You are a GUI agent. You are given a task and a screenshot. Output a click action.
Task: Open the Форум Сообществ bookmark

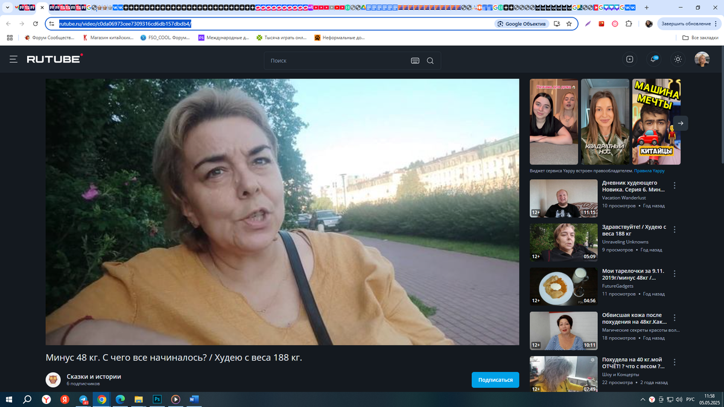[49, 37]
